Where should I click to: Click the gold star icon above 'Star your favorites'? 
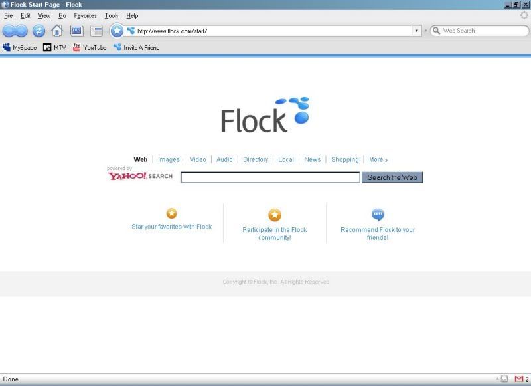pos(172,213)
